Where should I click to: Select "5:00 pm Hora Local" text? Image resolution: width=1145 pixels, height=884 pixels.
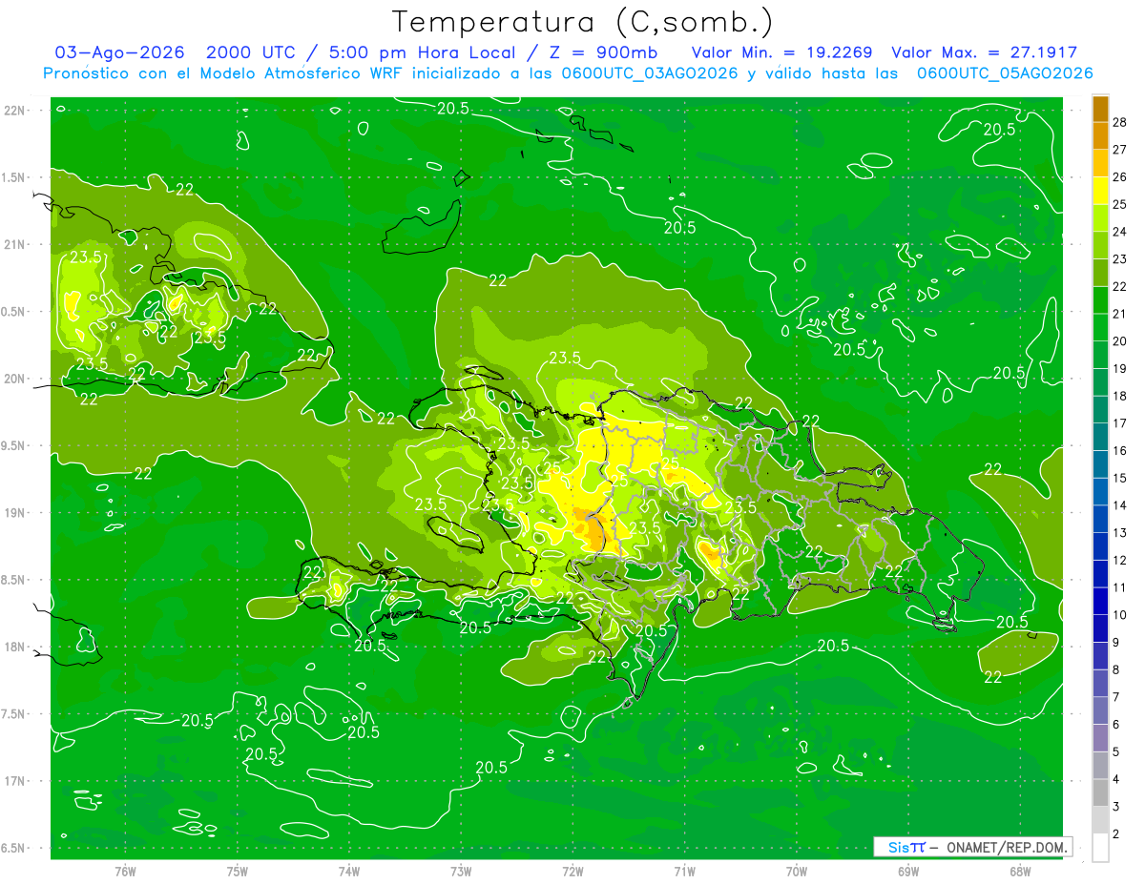point(424,52)
